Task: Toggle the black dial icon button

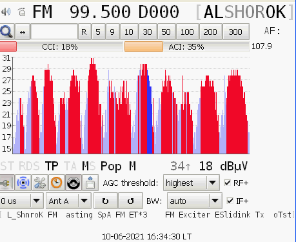Action: coord(74,183)
